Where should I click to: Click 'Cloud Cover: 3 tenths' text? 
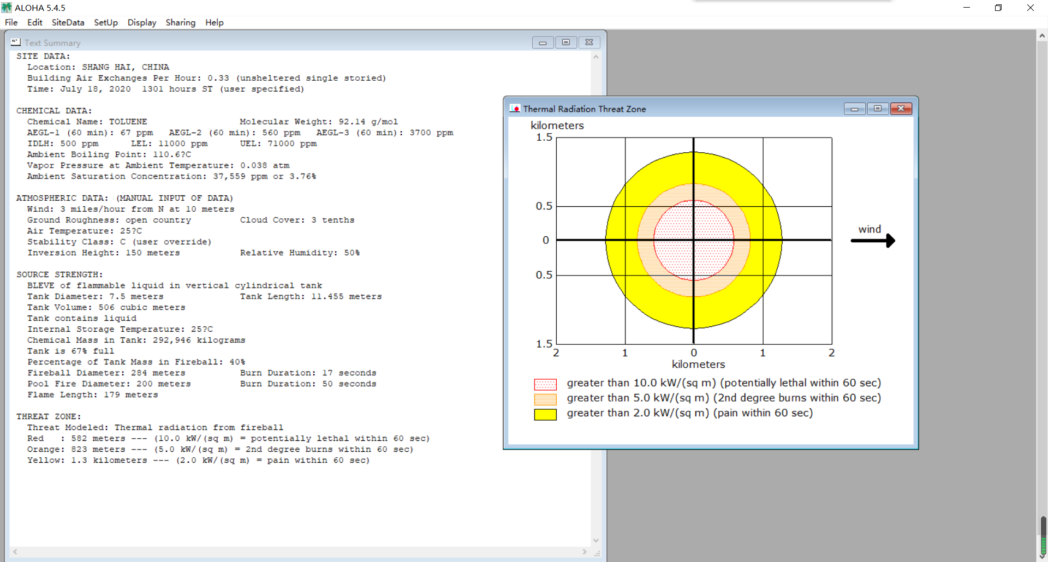coord(297,220)
